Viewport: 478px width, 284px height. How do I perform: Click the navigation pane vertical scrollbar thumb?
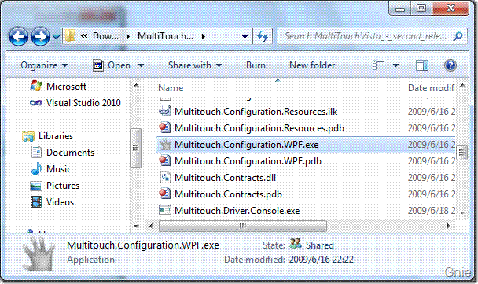(x=136, y=148)
